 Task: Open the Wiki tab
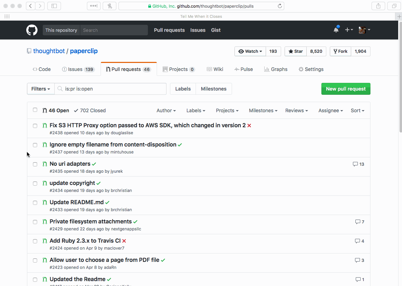[x=215, y=69]
